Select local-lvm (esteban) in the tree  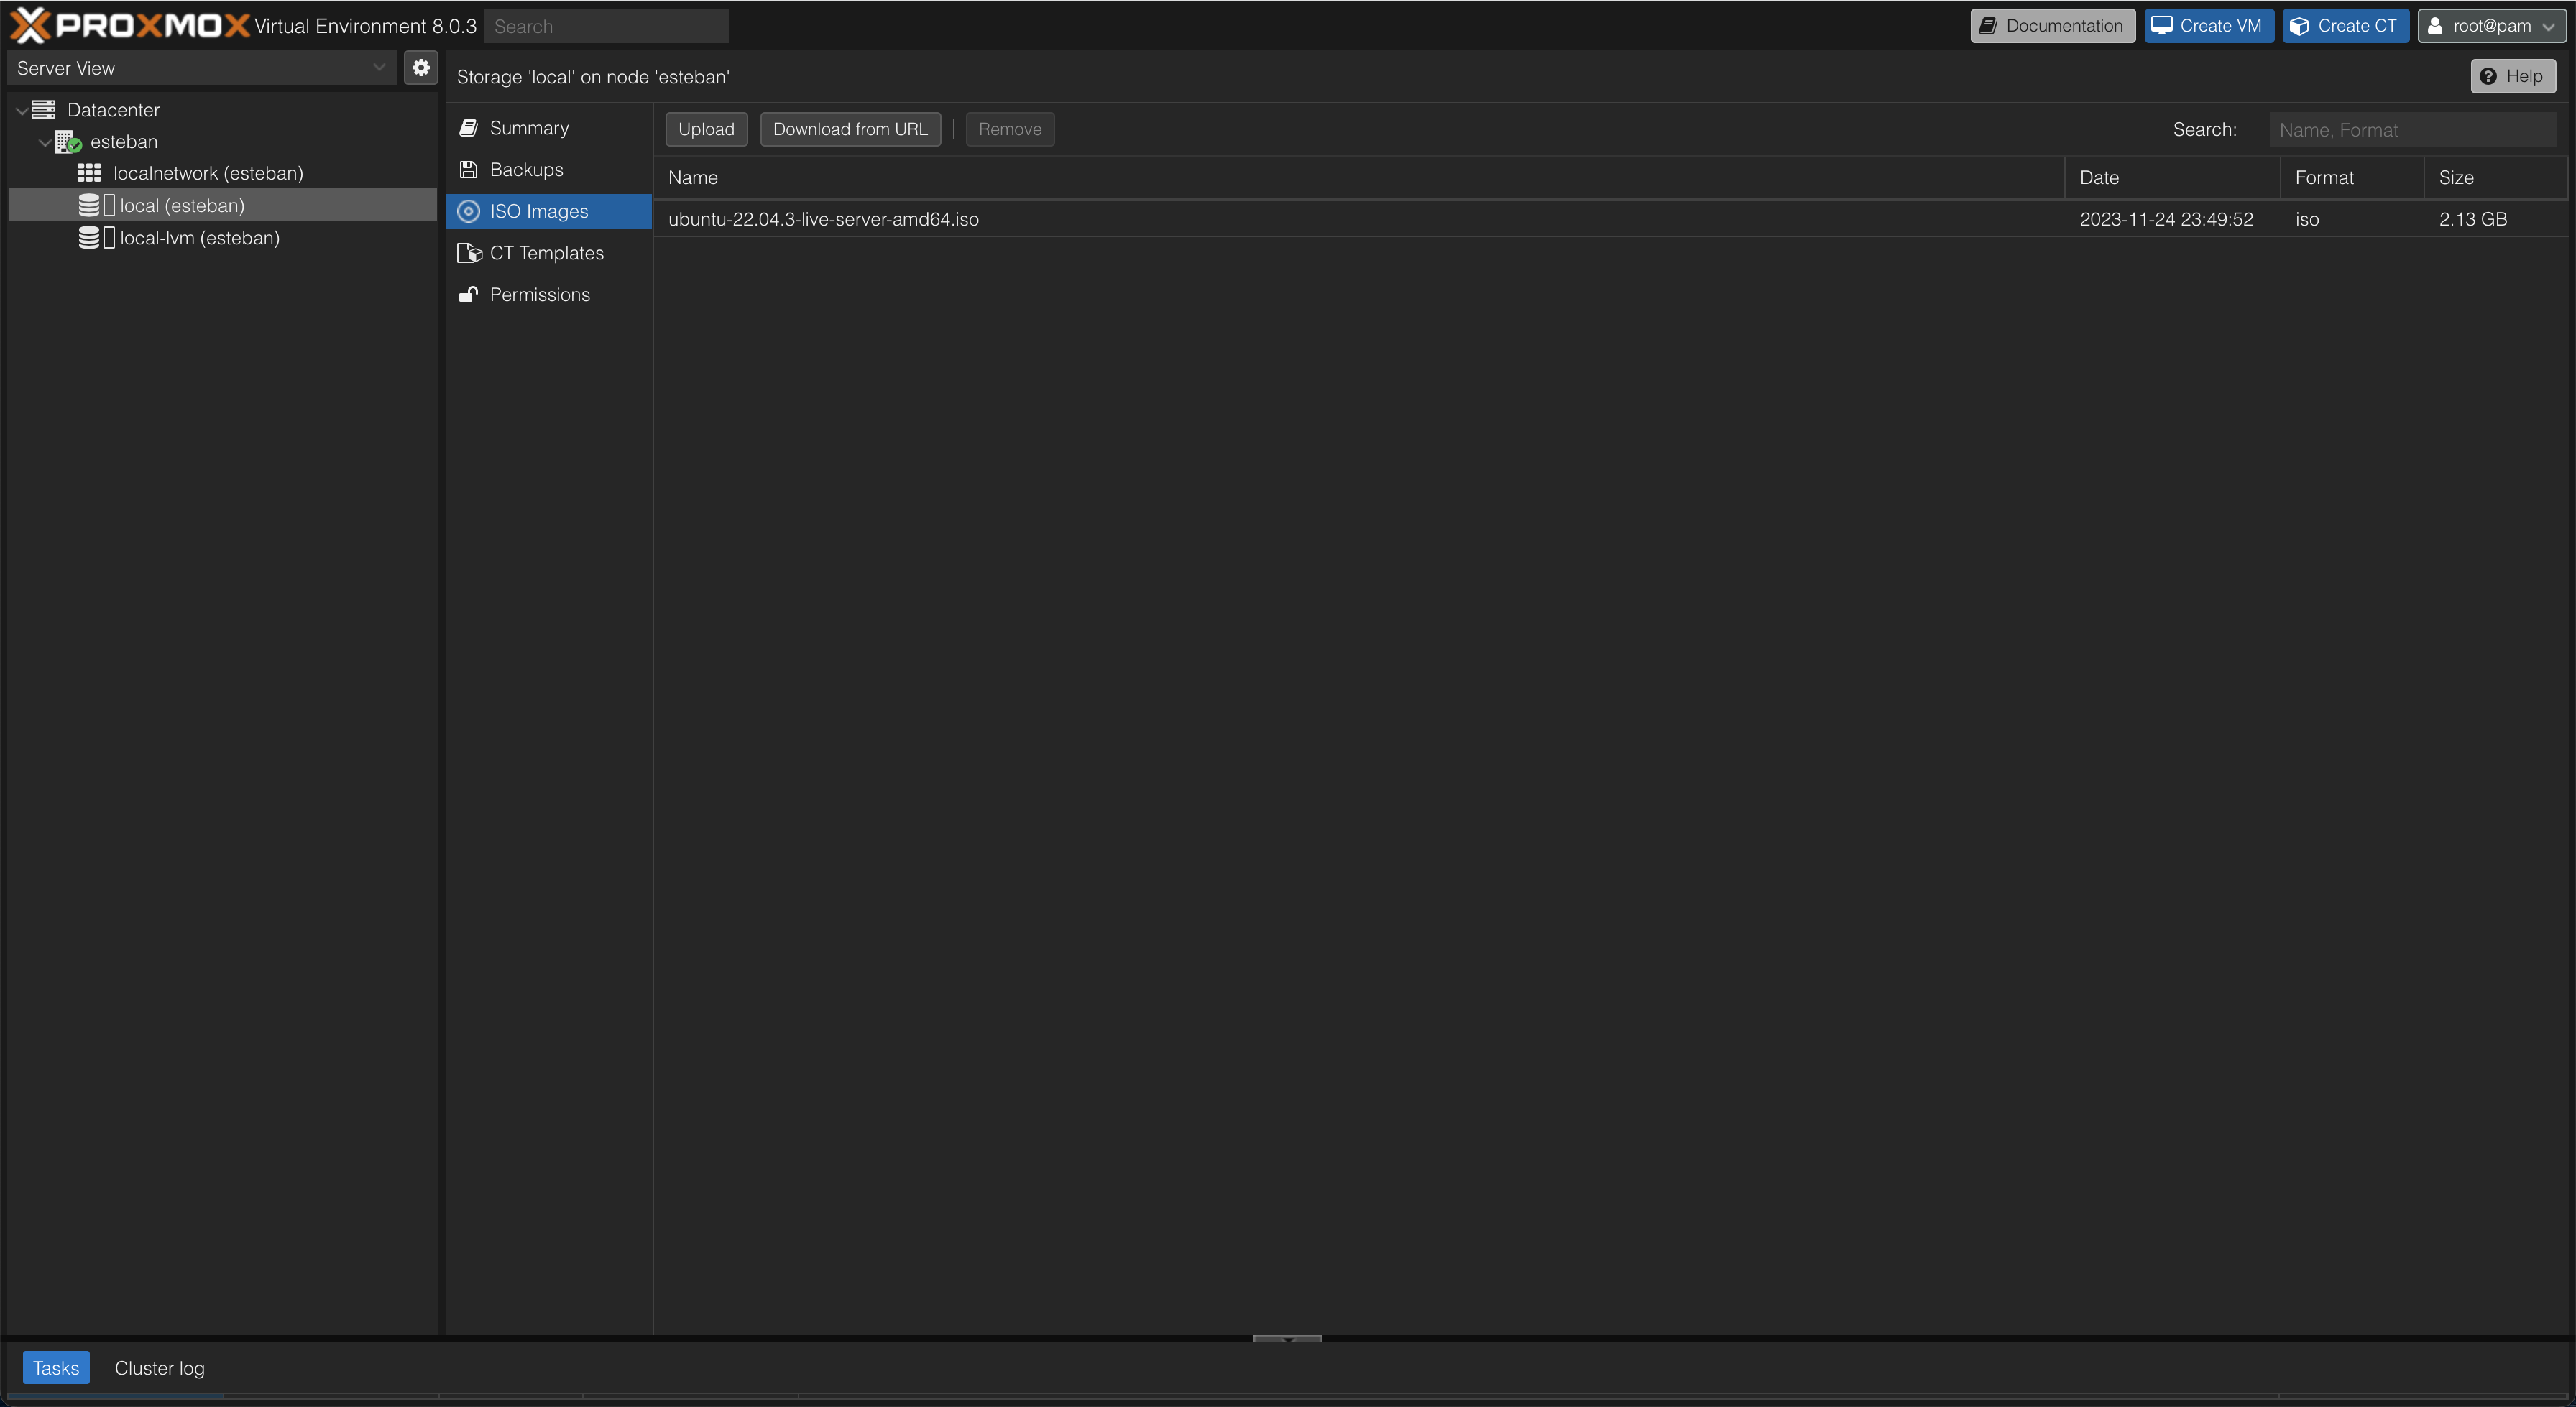click(x=223, y=238)
